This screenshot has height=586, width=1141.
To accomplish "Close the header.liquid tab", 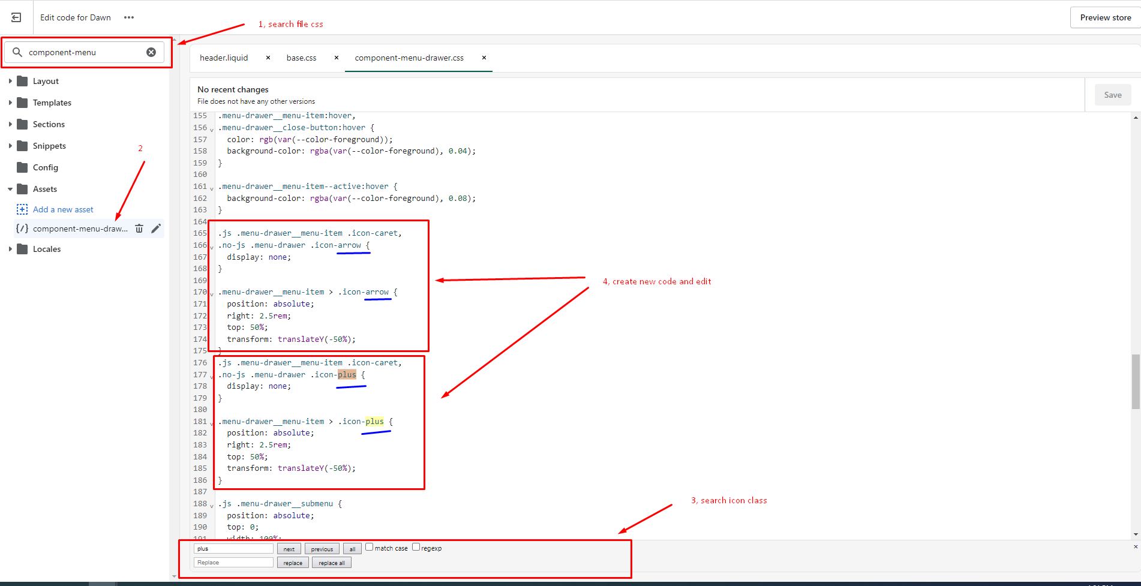I will (268, 58).
